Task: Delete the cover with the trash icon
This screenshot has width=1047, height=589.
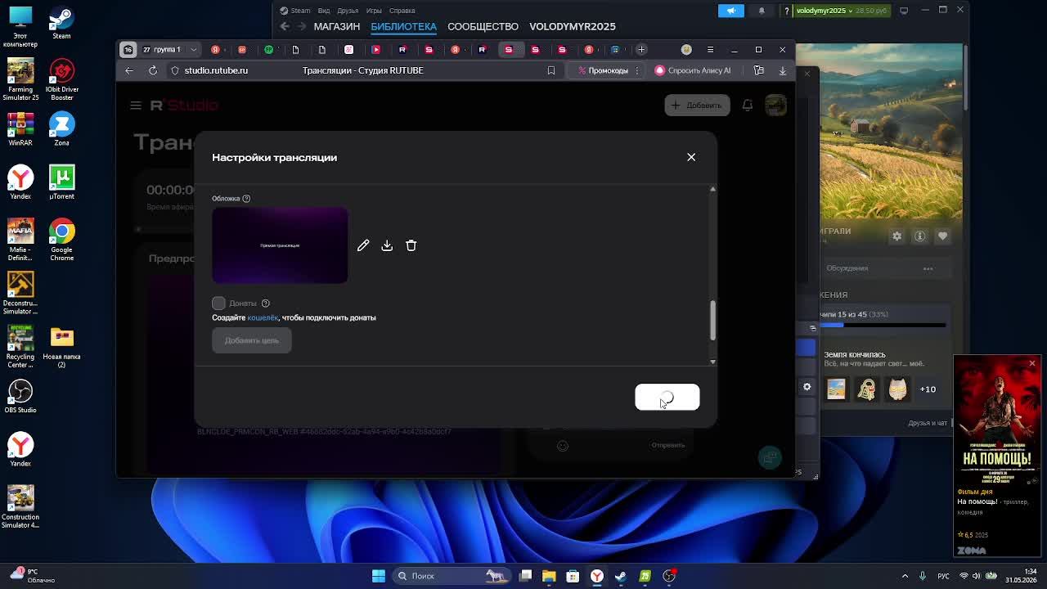Action: click(411, 245)
